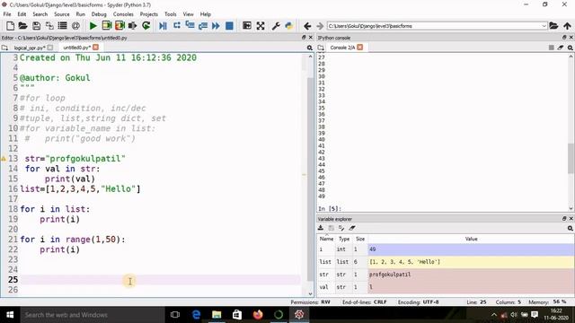This screenshot has height=323, width=575.
Task: Open the Source menu
Action: (x=62, y=14)
